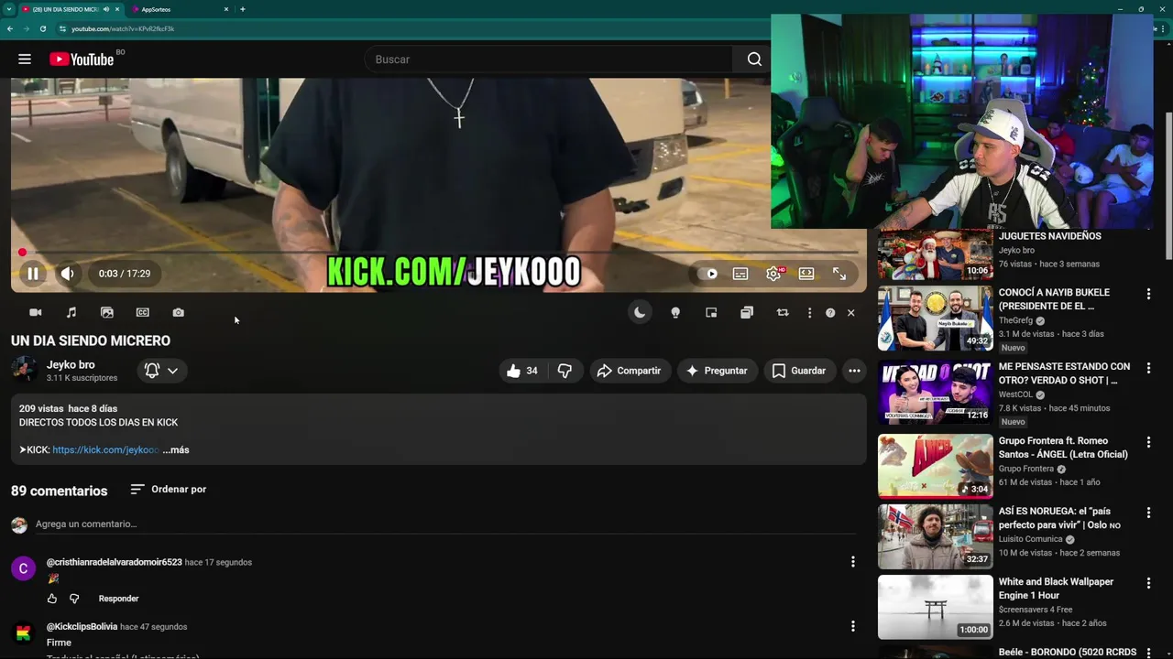Click the CC extension icon below player
The height and width of the screenshot is (659, 1173).
[143, 313]
